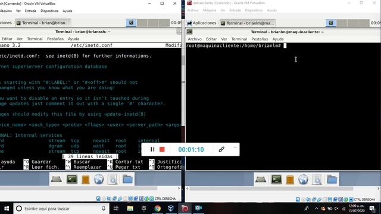This screenshot has height=214, width=381.
Task: Click camera recorder app on Windows taskbar
Action: coord(198,208)
